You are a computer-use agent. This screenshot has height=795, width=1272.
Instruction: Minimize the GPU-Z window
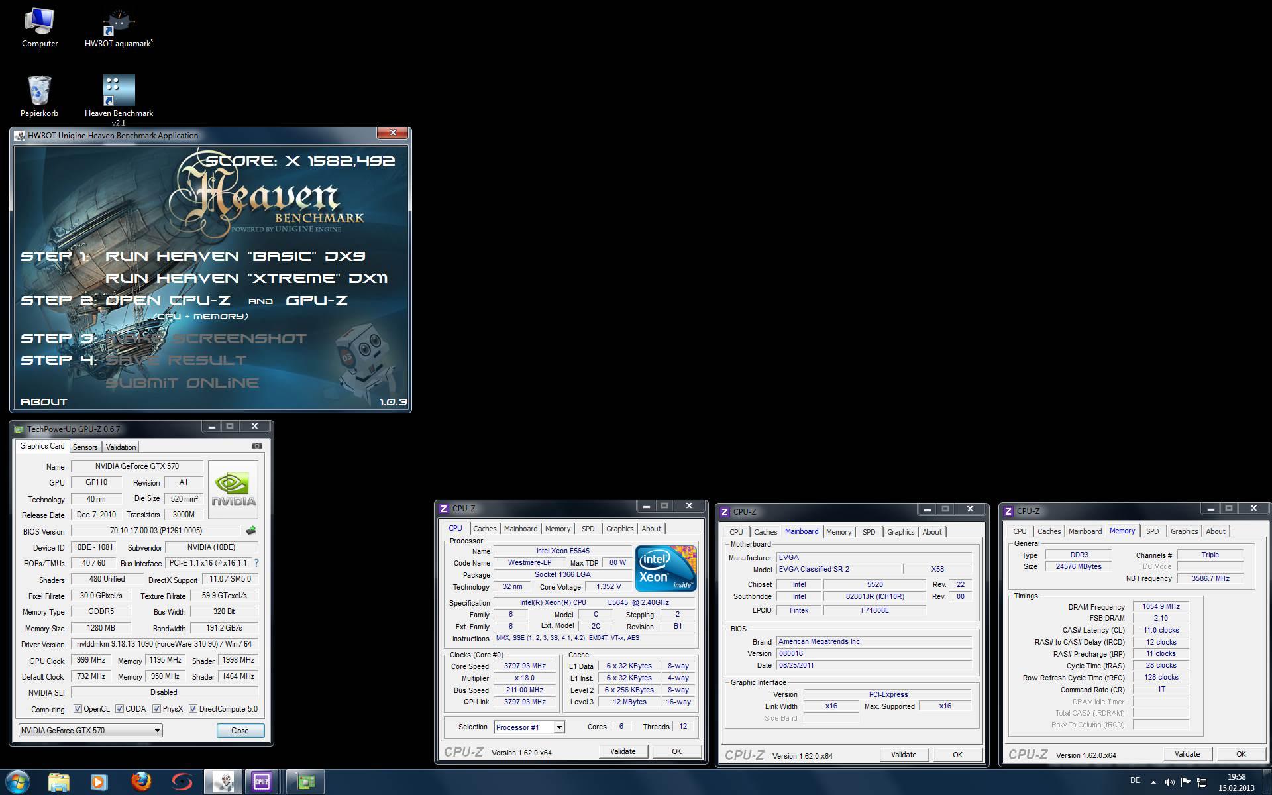tap(211, 427)
